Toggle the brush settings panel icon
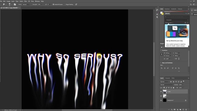 pos(15,4)
